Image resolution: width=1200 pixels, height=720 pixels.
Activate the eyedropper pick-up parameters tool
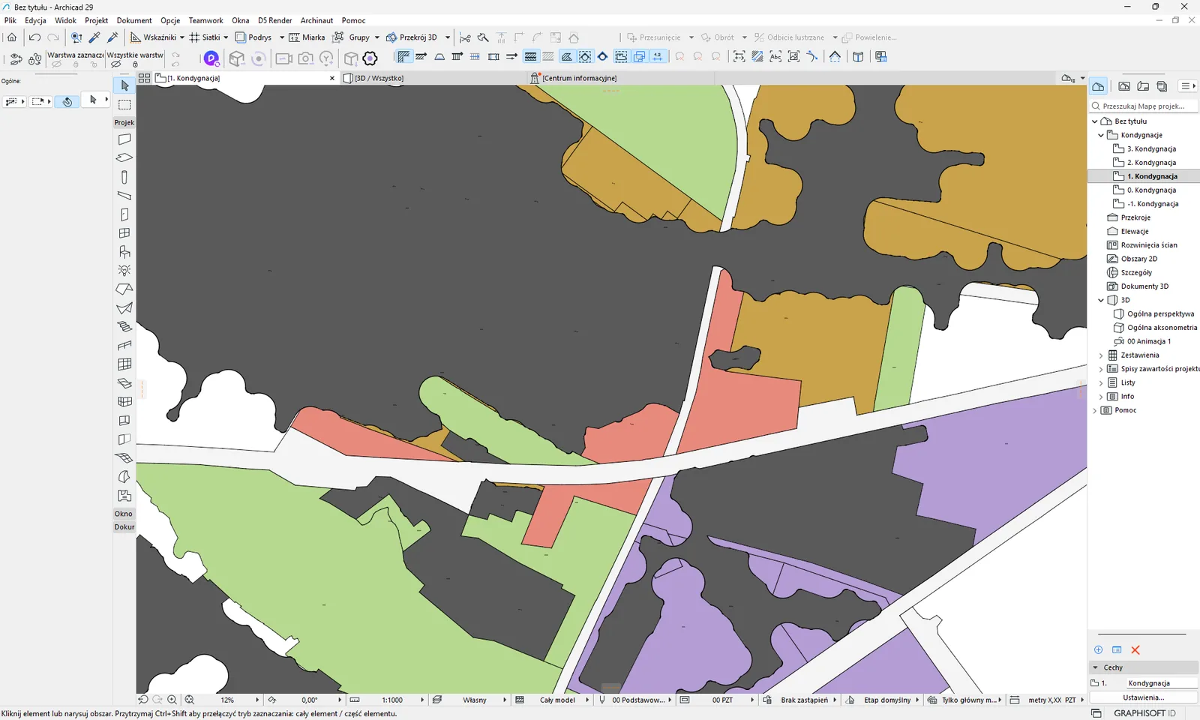point(94,37)
